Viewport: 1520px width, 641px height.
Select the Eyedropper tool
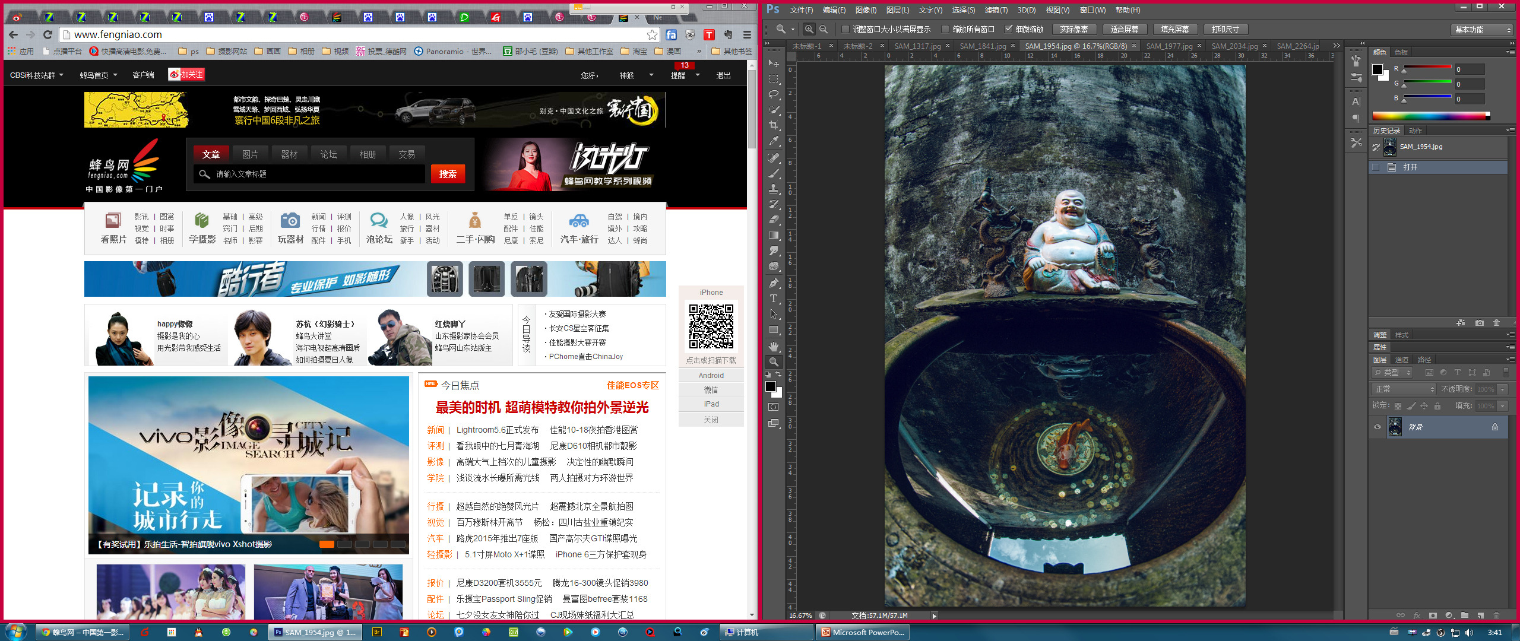click(x=774, y=141)
